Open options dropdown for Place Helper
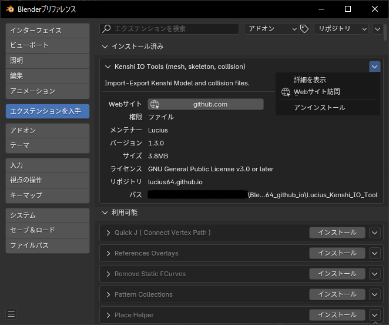 click(x=375, y=316)
